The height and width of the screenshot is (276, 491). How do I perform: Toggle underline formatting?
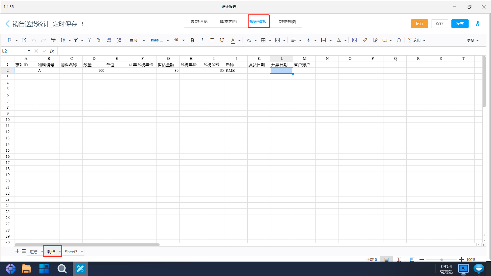(222, 40)
